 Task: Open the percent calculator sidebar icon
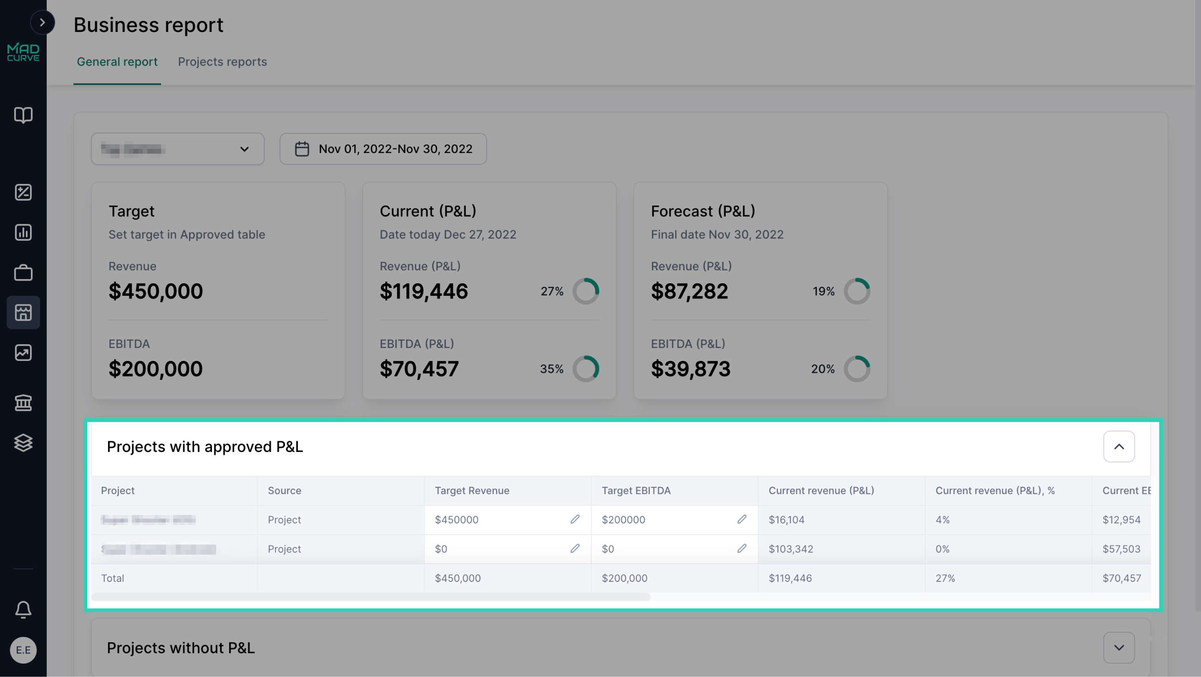coord(23,192)
